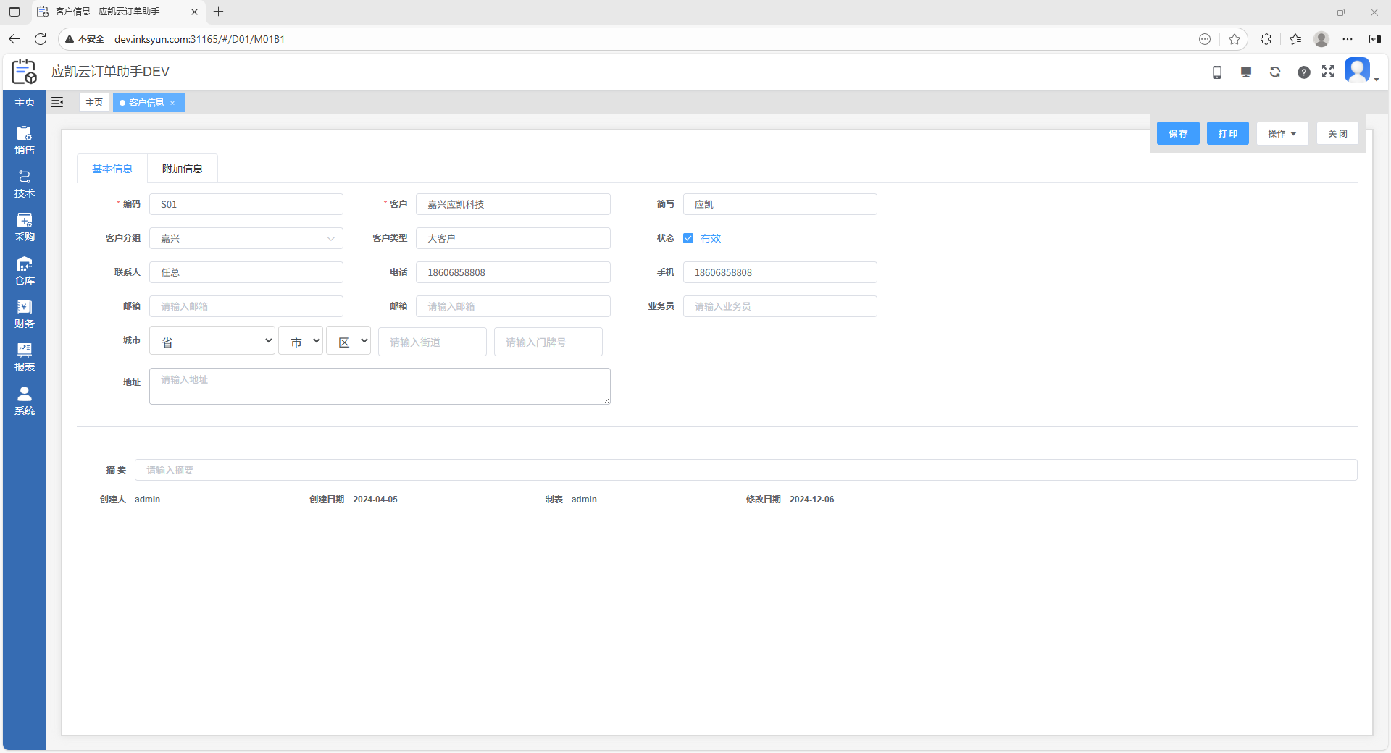Click the 创建日期 value 2024-04-05
Viewport: 1391px width, 753px height.
[375, 500]
